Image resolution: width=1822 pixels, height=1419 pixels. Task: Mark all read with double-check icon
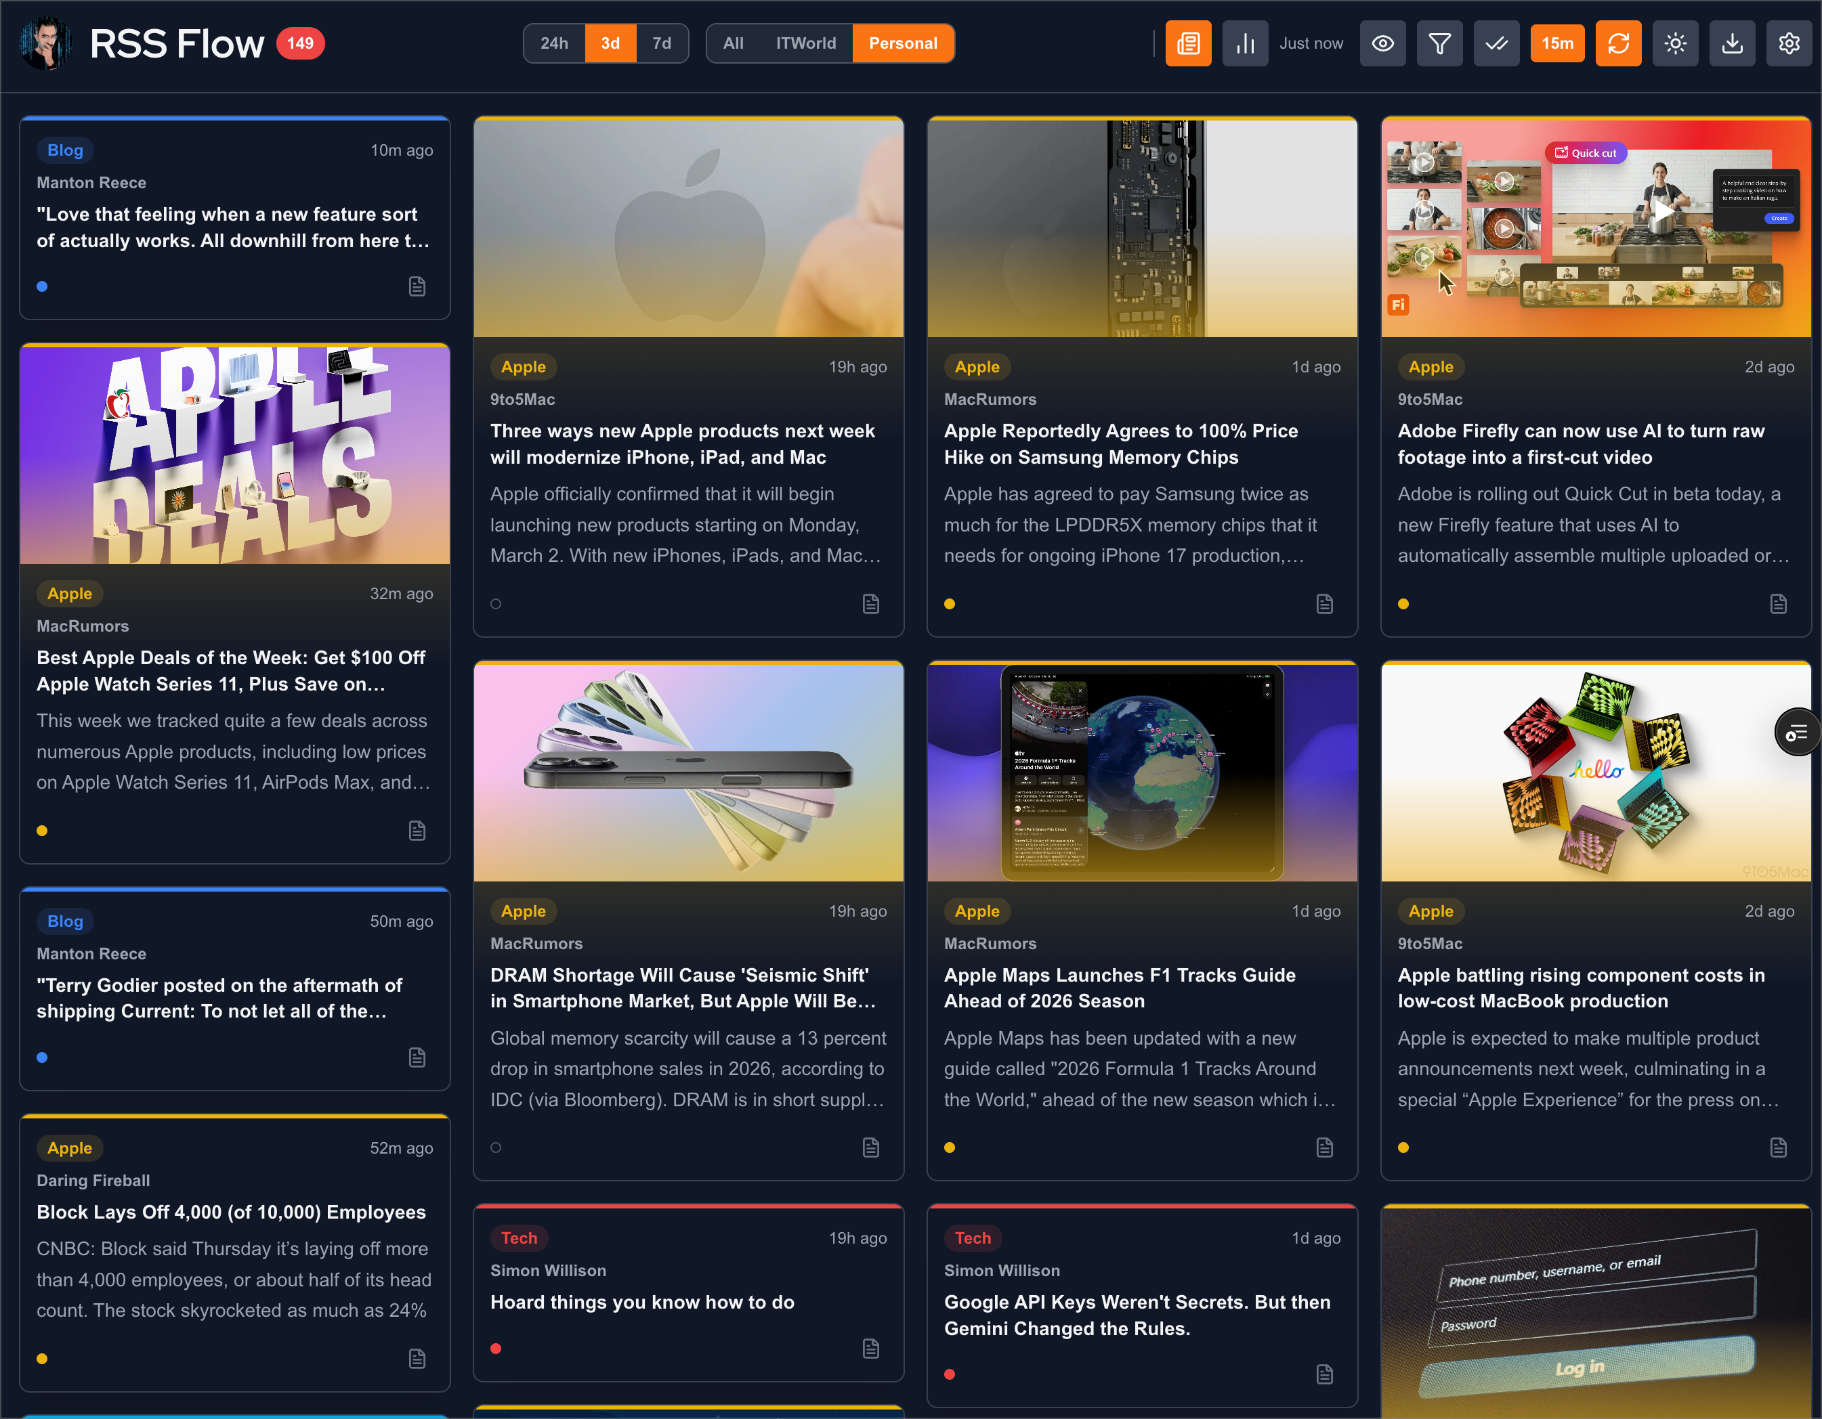(1496, 43)
